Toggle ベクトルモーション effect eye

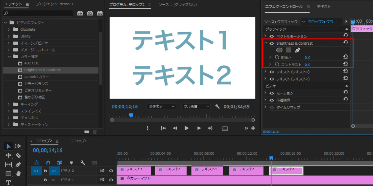pos(272,36)
